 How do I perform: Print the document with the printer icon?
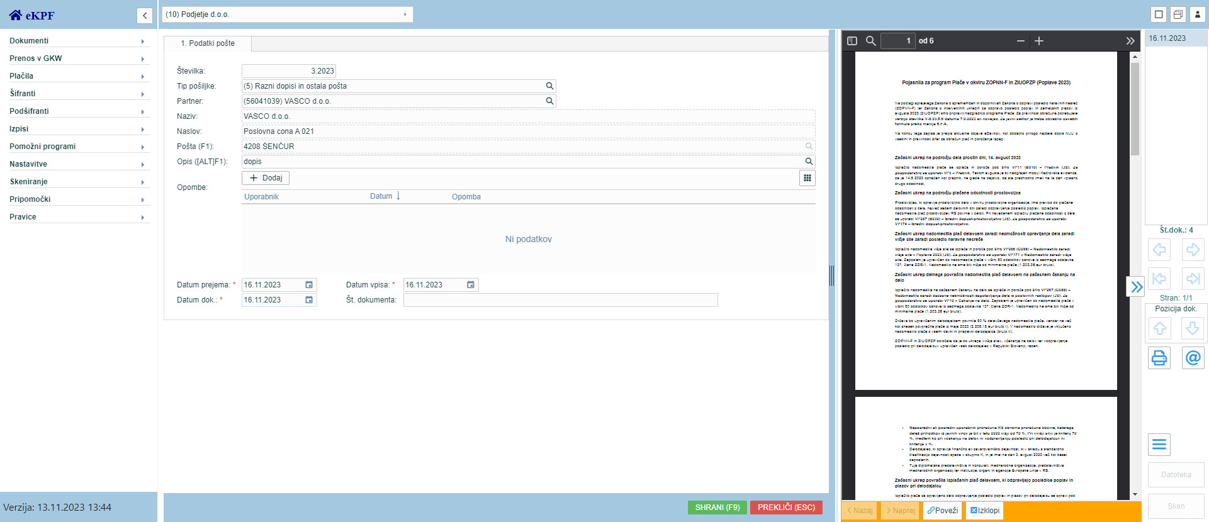(1159, 358)
